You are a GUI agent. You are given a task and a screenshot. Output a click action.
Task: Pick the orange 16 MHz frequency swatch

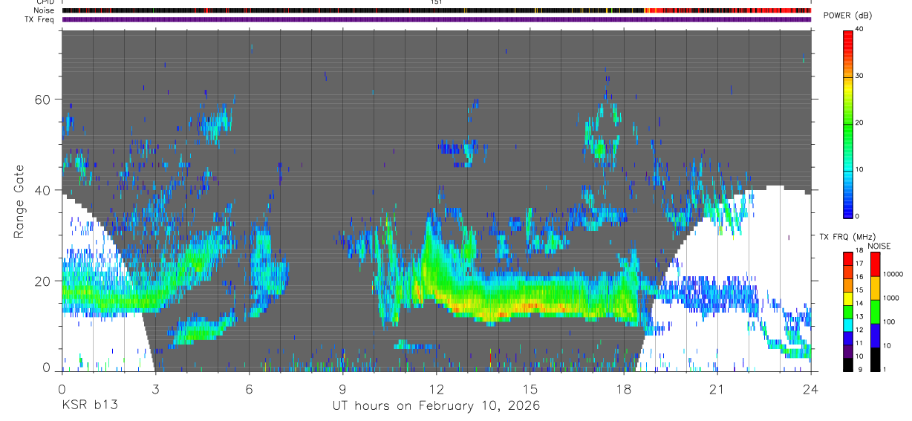point(848,285)
